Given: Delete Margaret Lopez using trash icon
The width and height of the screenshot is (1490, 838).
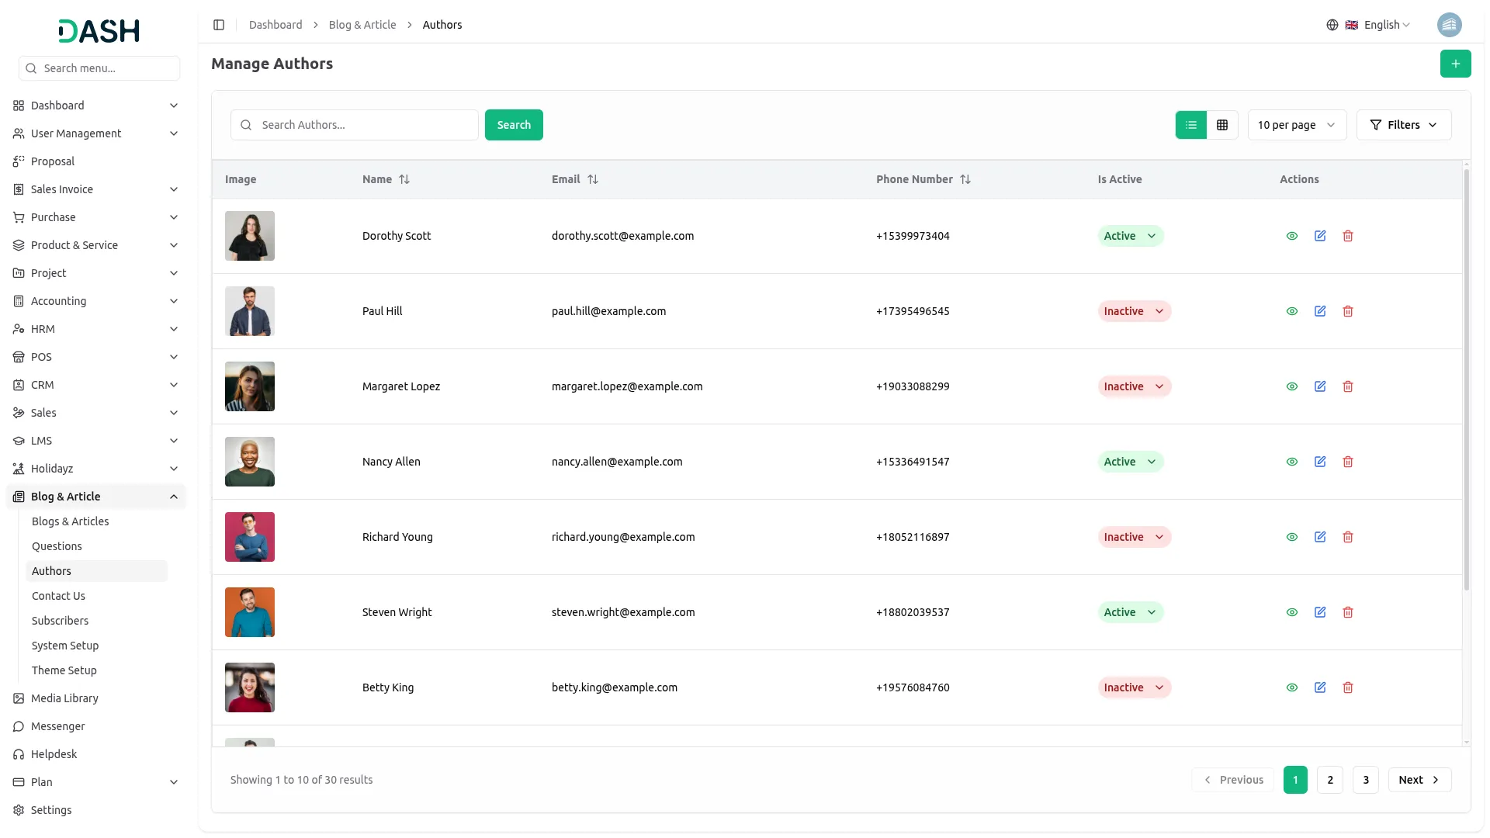Looking at the screenshot, I should (1348, 386).
